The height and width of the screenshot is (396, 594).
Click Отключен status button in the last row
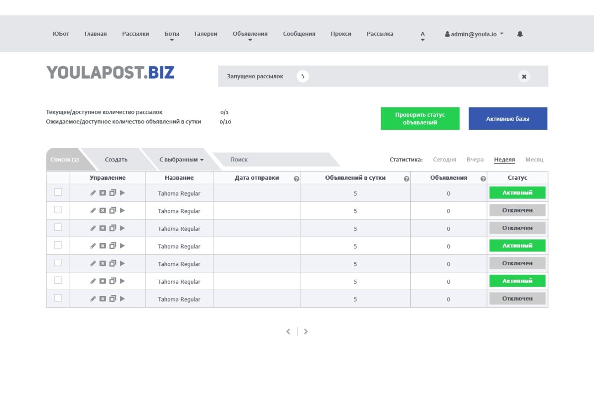point(517,298)
